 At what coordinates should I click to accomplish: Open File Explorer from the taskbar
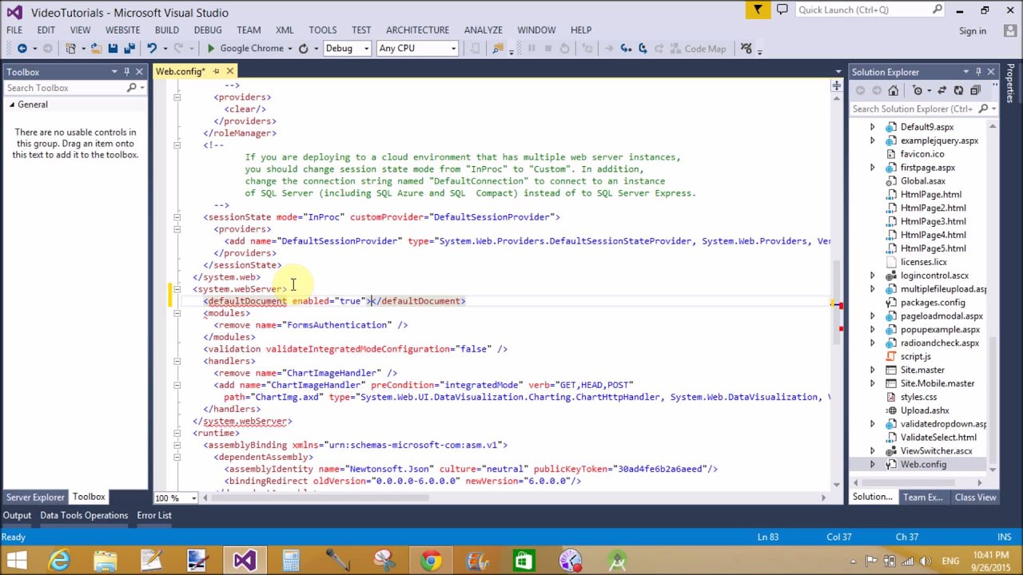click(x=105, y=560)
